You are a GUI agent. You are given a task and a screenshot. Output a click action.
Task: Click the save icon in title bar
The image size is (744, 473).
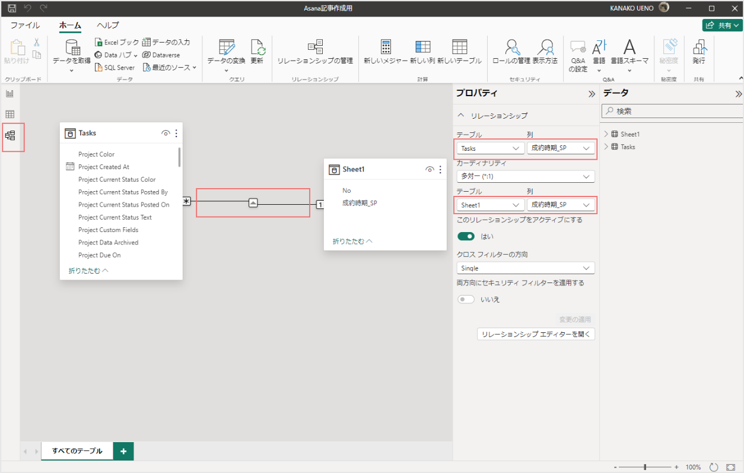(12, 8)
